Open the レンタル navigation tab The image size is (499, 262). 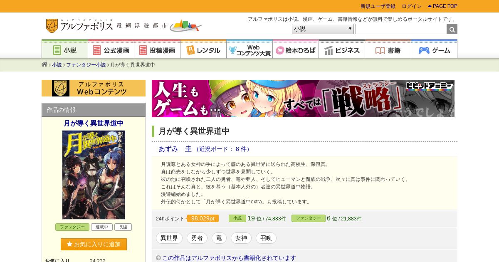(203, 49)
